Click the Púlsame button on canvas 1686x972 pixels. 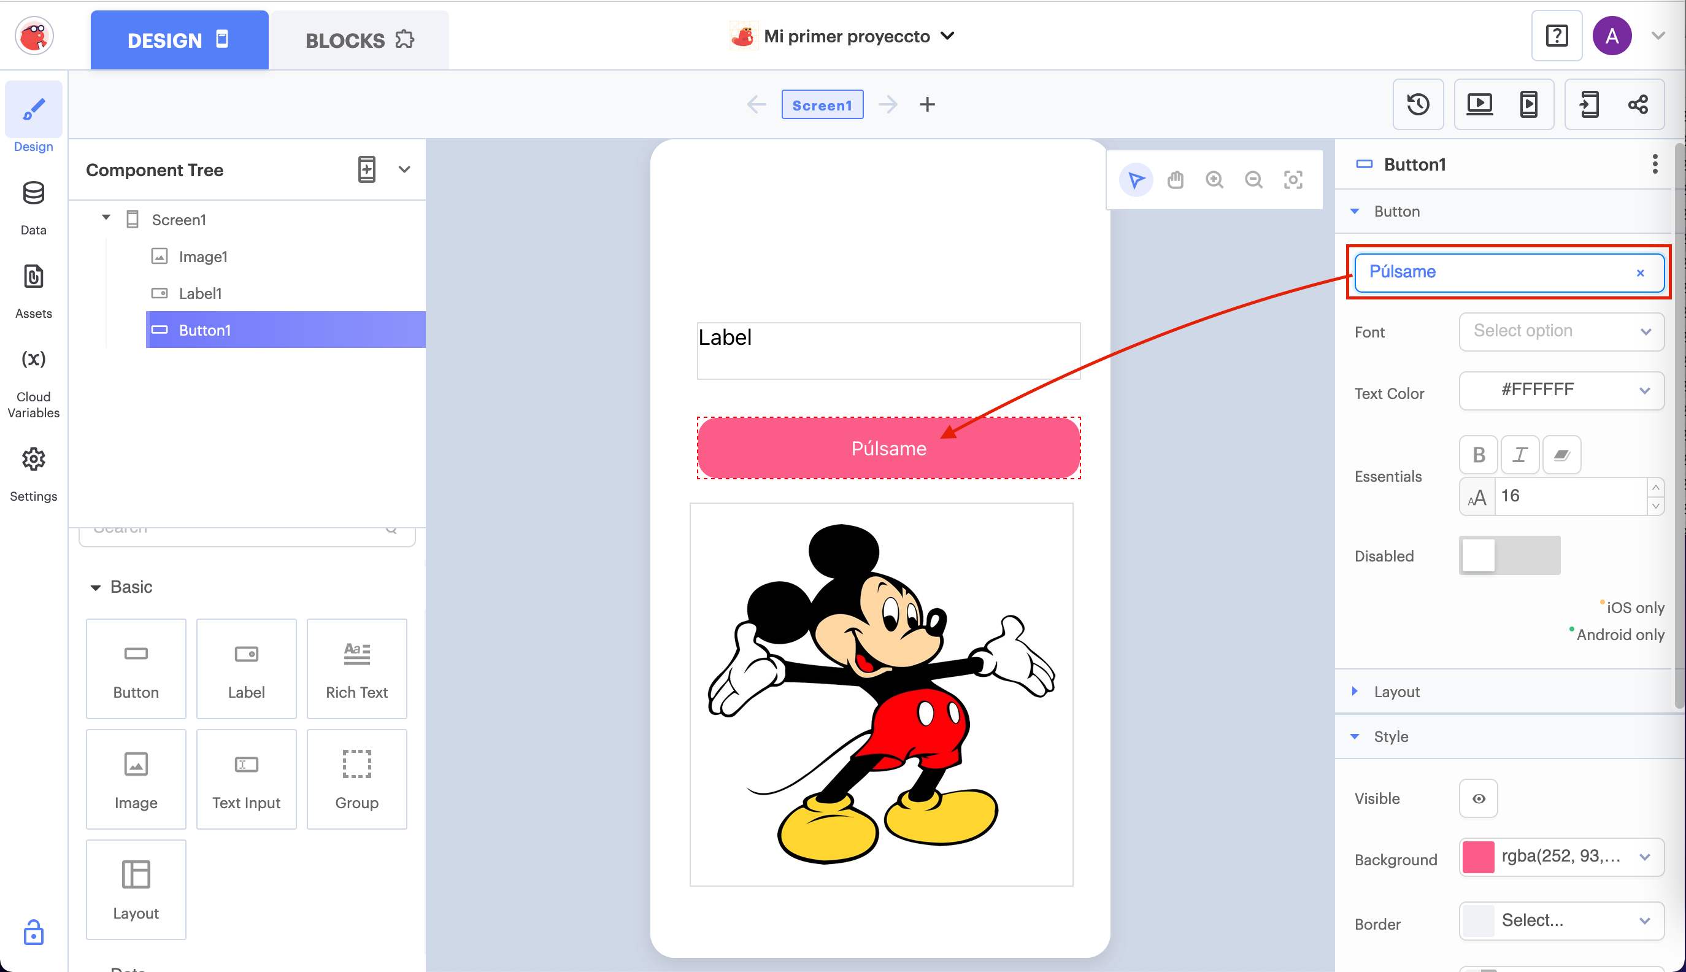(x=888, y=448)
